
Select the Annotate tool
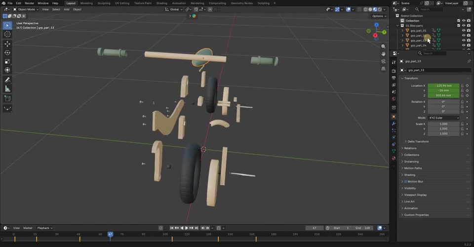[x=7, y=80]
